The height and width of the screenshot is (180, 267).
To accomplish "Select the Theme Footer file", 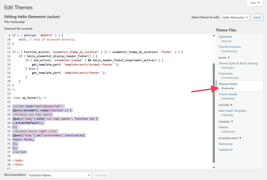I will [228, 84].
